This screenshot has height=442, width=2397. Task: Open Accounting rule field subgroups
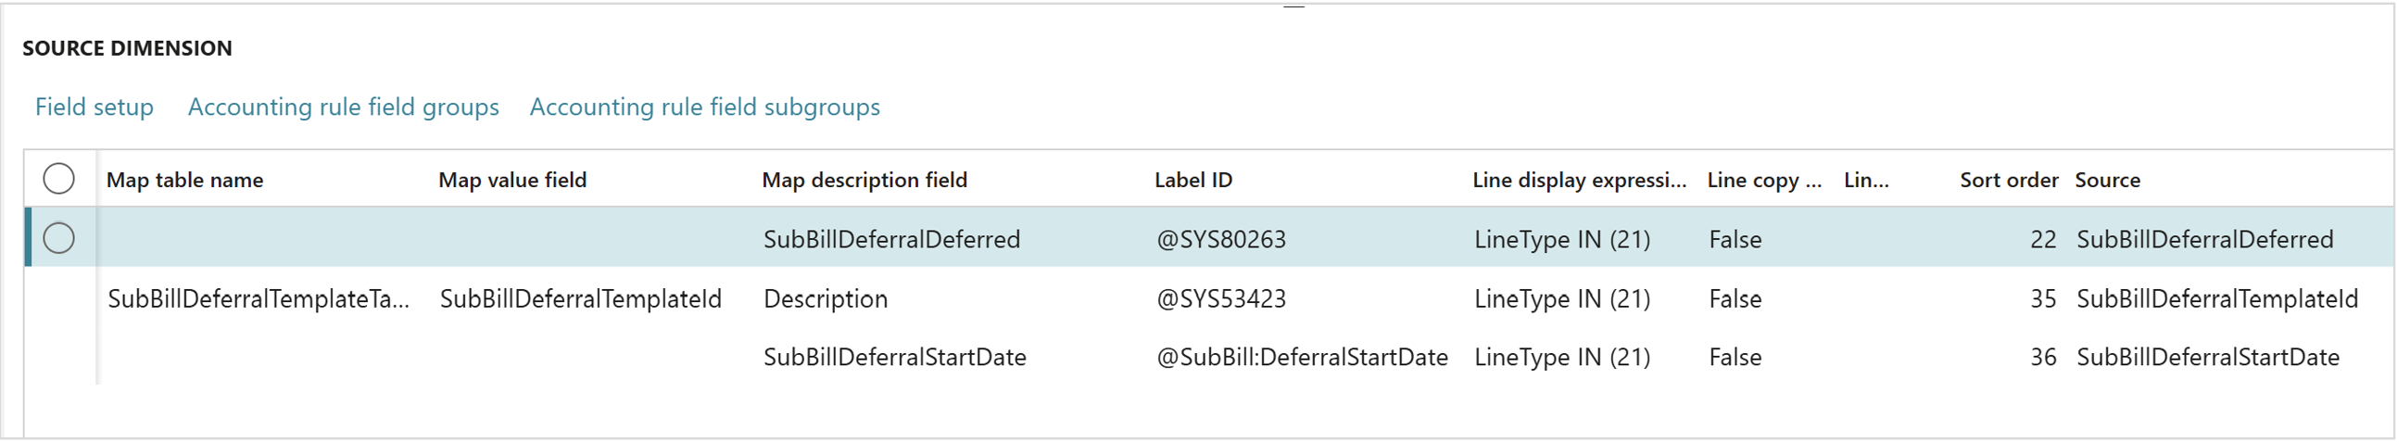tap(704, 107)
